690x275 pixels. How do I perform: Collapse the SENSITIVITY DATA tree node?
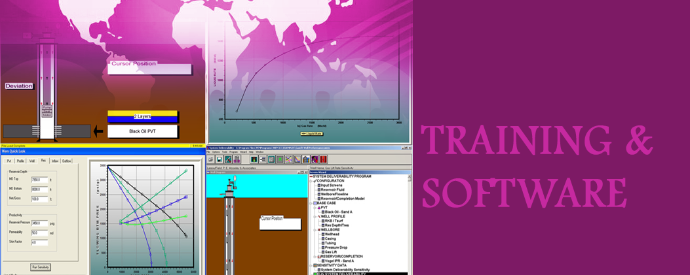pos(311,265)
